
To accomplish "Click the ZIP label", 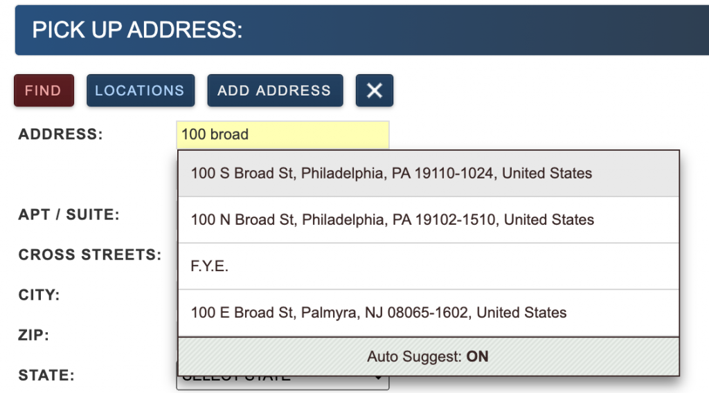I will [x=34, y=336].
